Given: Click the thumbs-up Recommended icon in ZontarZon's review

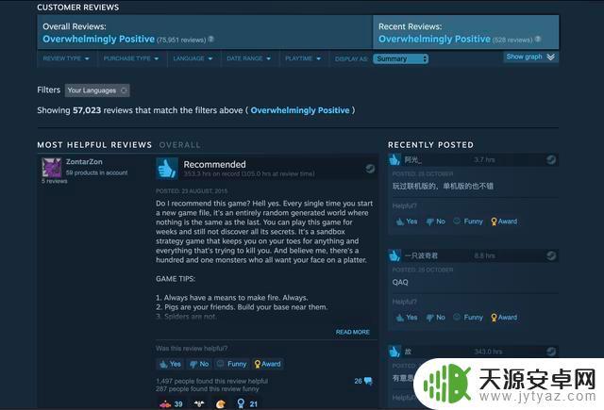Looking at the screenshot, I should pyautogui.click(x=167, y=168).
